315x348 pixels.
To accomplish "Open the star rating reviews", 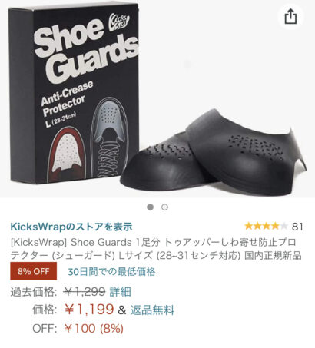I will (x=267, y=226).
